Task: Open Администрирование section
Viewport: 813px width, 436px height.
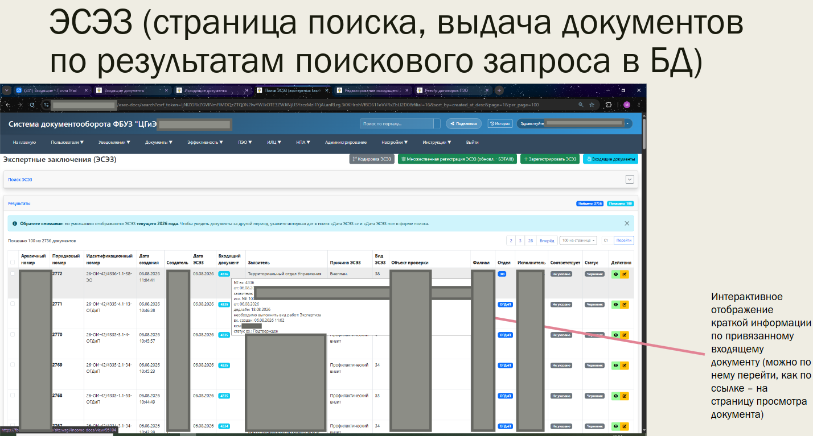Action: 346,142
